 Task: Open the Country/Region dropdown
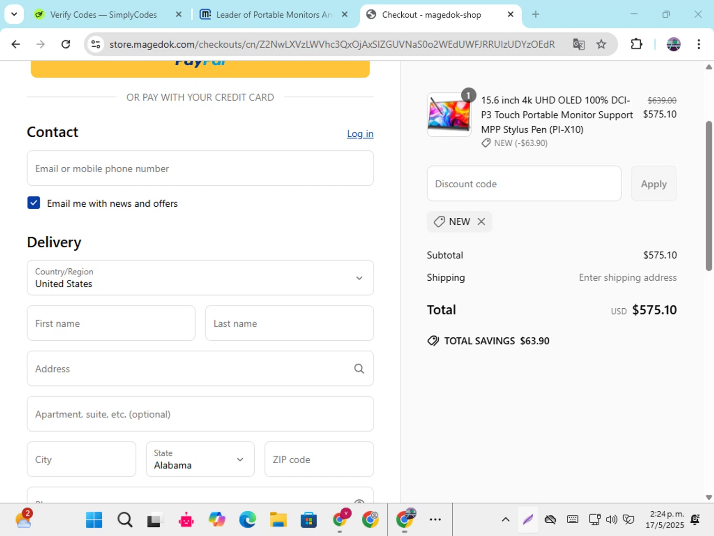click(200, 278)
